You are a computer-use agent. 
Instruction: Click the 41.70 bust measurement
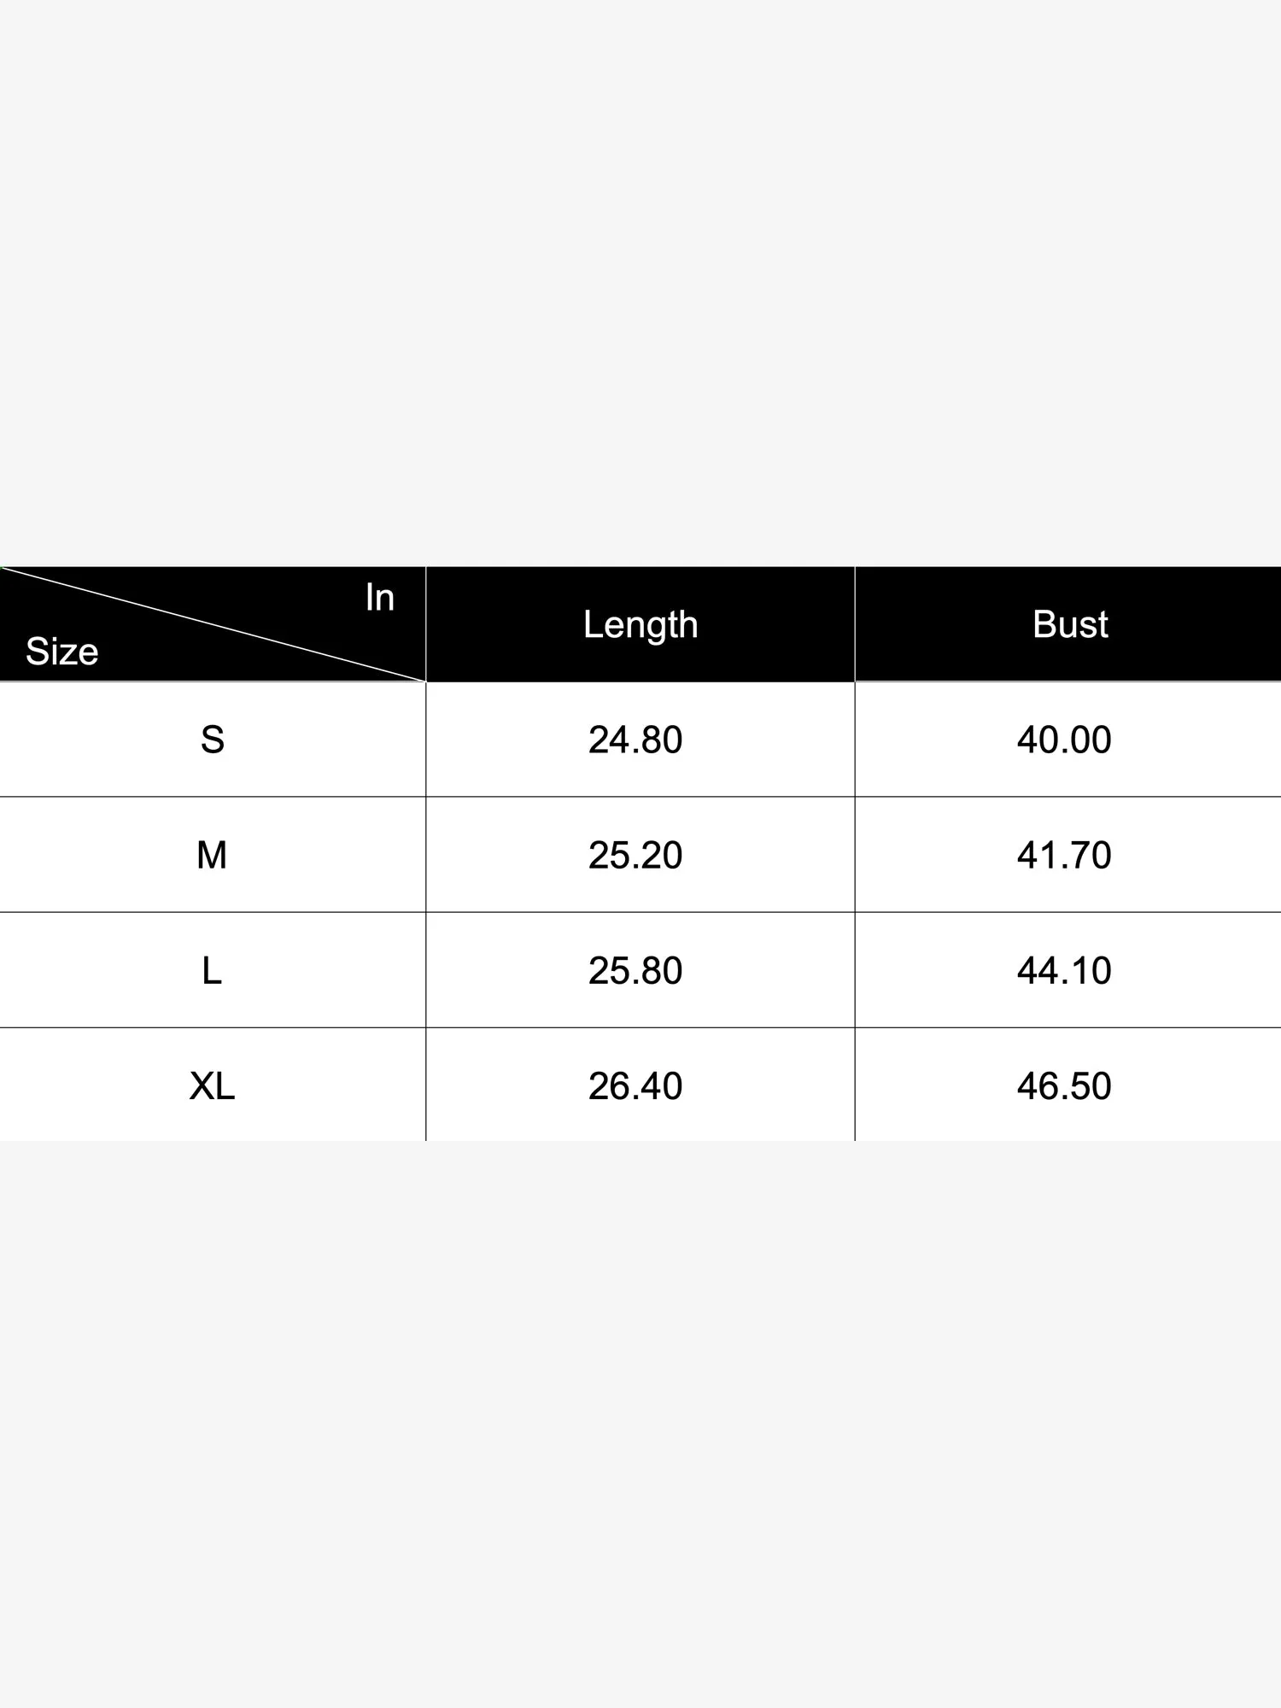click(x=1064, y=855)
